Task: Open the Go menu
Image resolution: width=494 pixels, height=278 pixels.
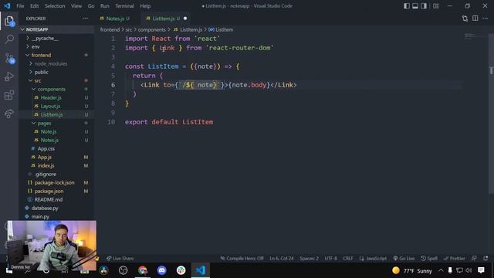Action: coord(91,6)
